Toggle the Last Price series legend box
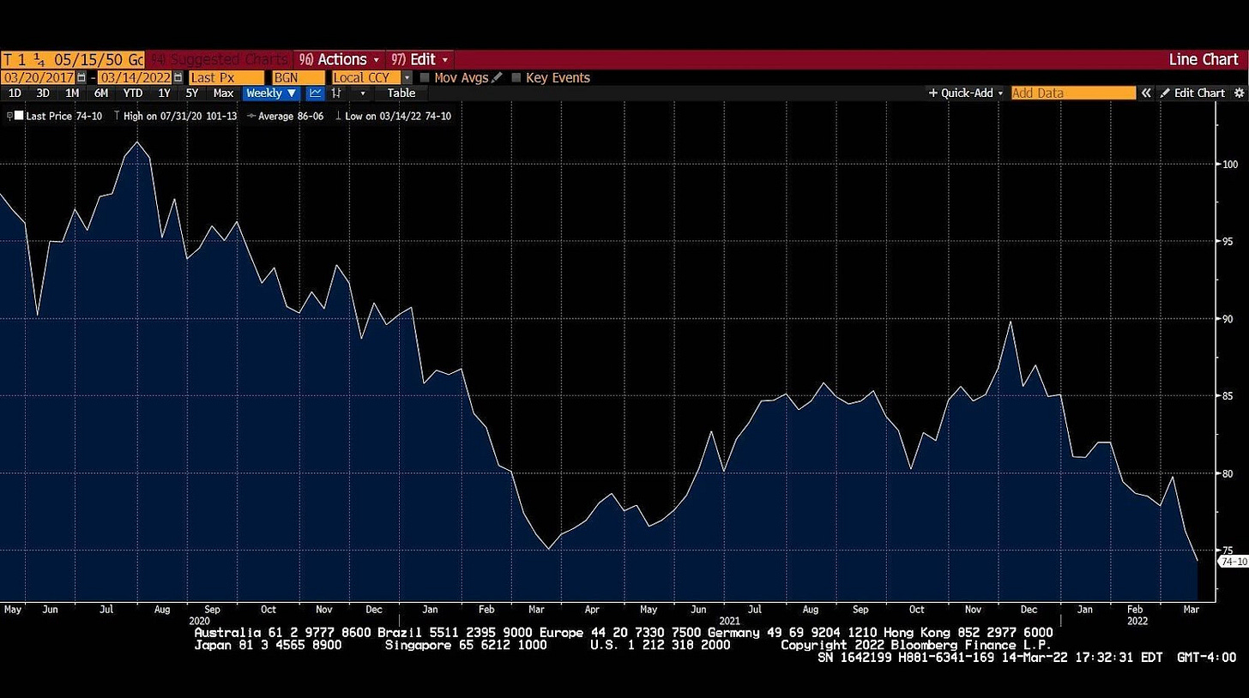Viewport: 1249px width, 698px height. (19, 116)
